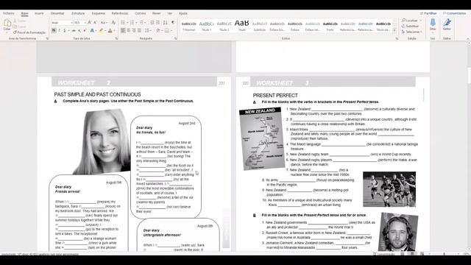Expand styles gallery more arrow

pyautogui.click(x=394, y=31)
